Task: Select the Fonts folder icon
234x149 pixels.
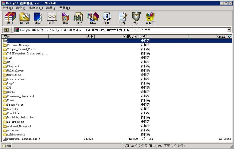Action: tap(5, 100)
